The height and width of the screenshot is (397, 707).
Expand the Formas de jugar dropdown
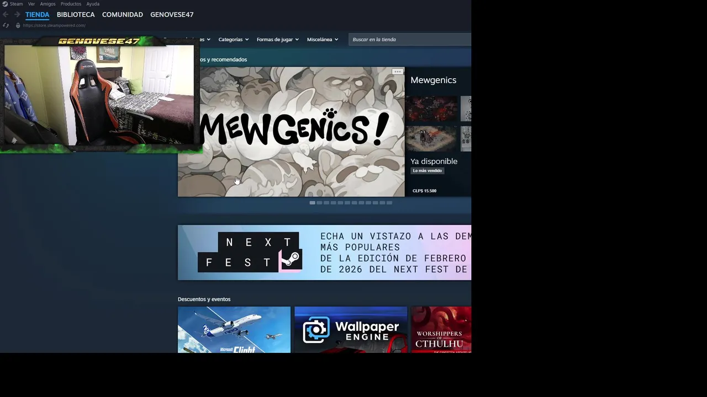pos(277,40)
